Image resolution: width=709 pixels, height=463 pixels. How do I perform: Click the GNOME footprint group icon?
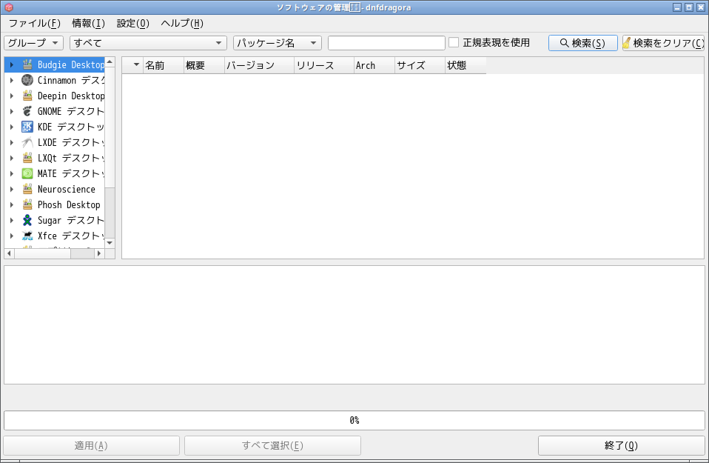[27, 111]
